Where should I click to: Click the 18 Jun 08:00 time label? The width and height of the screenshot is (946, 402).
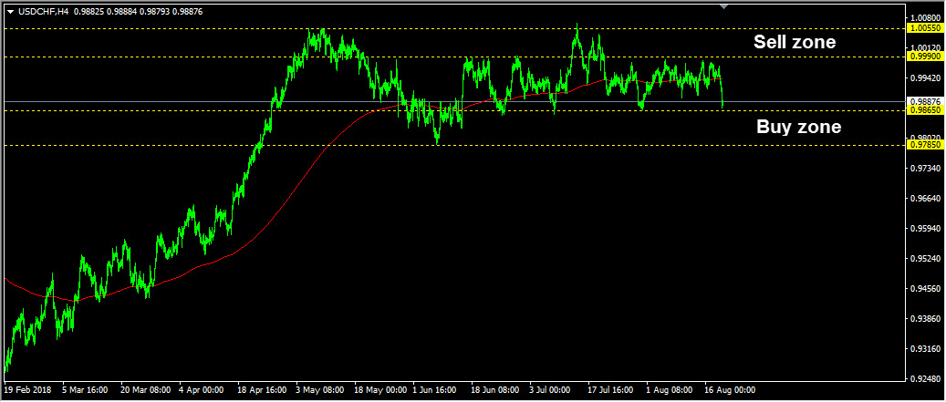[496, 390]
